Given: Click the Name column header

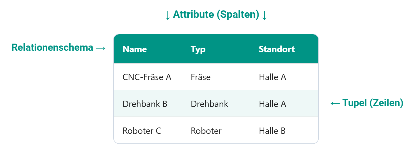Looking at the screenshot, I should tap(135, 49).
